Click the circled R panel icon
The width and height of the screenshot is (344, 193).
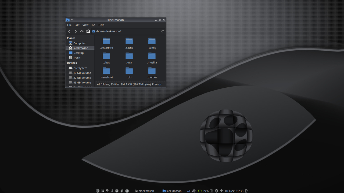(x=127, y=191)
